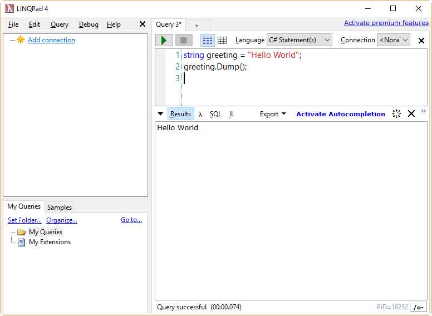Collapse results with the black down triangle
432x316 pixels.
pos(160,113)
